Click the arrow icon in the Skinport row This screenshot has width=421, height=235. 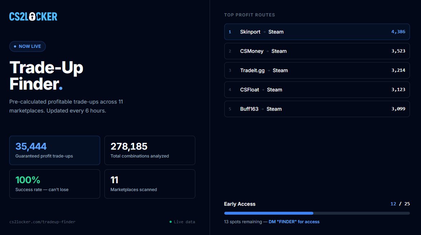(264, 32)
